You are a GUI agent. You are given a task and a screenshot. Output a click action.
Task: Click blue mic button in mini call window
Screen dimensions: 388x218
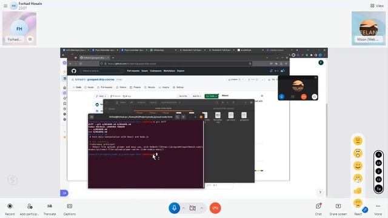pyautogui.click(x=281, y=97)
